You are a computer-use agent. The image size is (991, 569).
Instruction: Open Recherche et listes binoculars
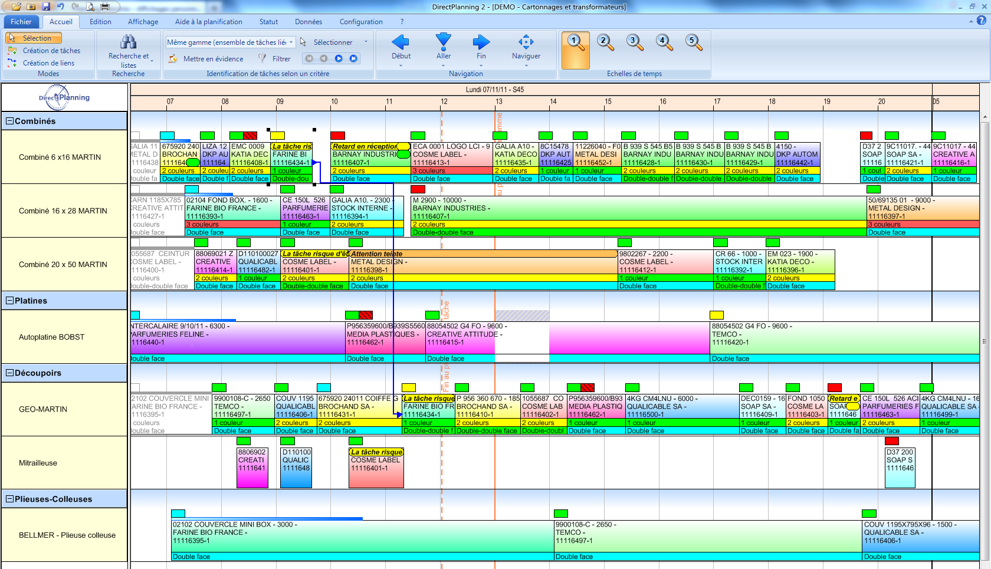pyautogui.click(x=128, y=41)
